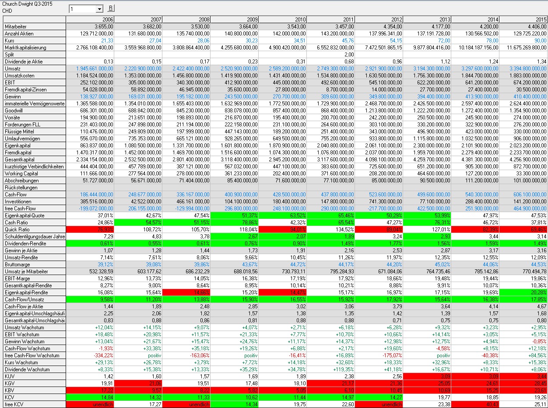
Task: Click the Umsatz je Mitarbeiter row label
Action: [x=35, y=272]
